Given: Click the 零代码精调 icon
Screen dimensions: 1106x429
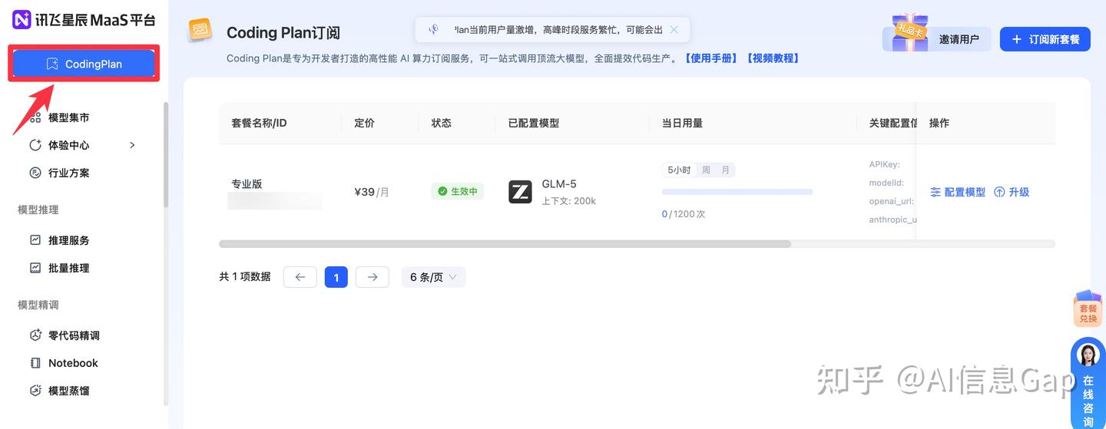Looking at the screenshot, I should tap(35, 335).
